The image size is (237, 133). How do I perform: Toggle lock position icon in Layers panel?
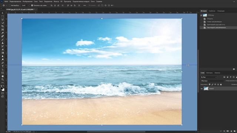[215, 85]
